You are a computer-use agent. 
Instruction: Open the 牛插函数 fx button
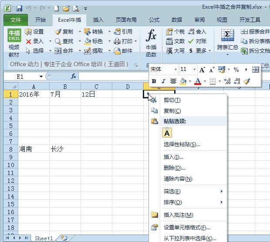(151, 43)
